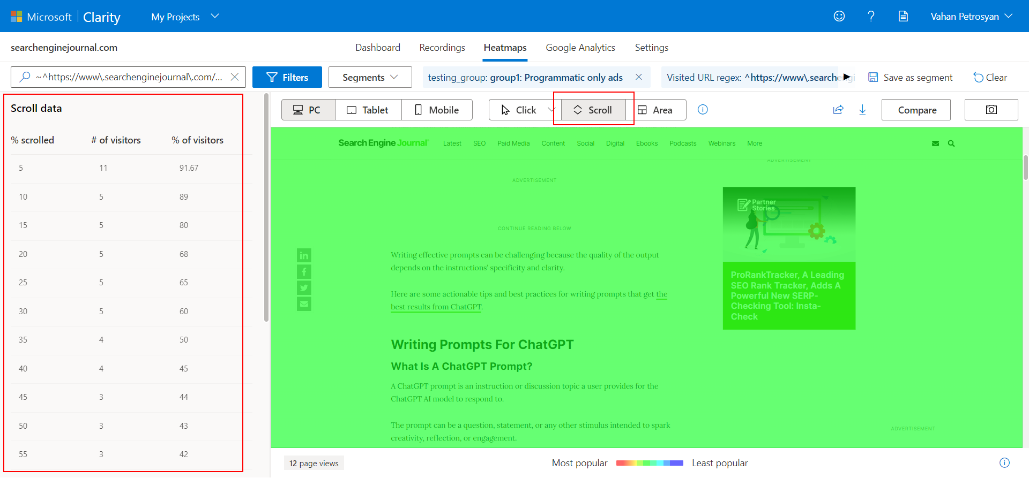Clear the URL search field text
The width and height of the screenshot is (1029, 478).
click(x=235, y=77)
